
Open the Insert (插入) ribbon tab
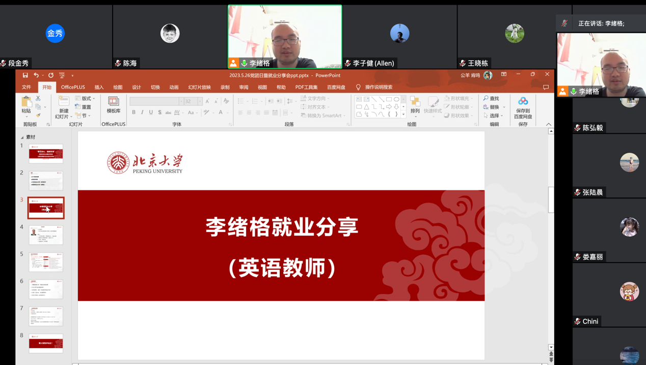click(x=99, y=88)
